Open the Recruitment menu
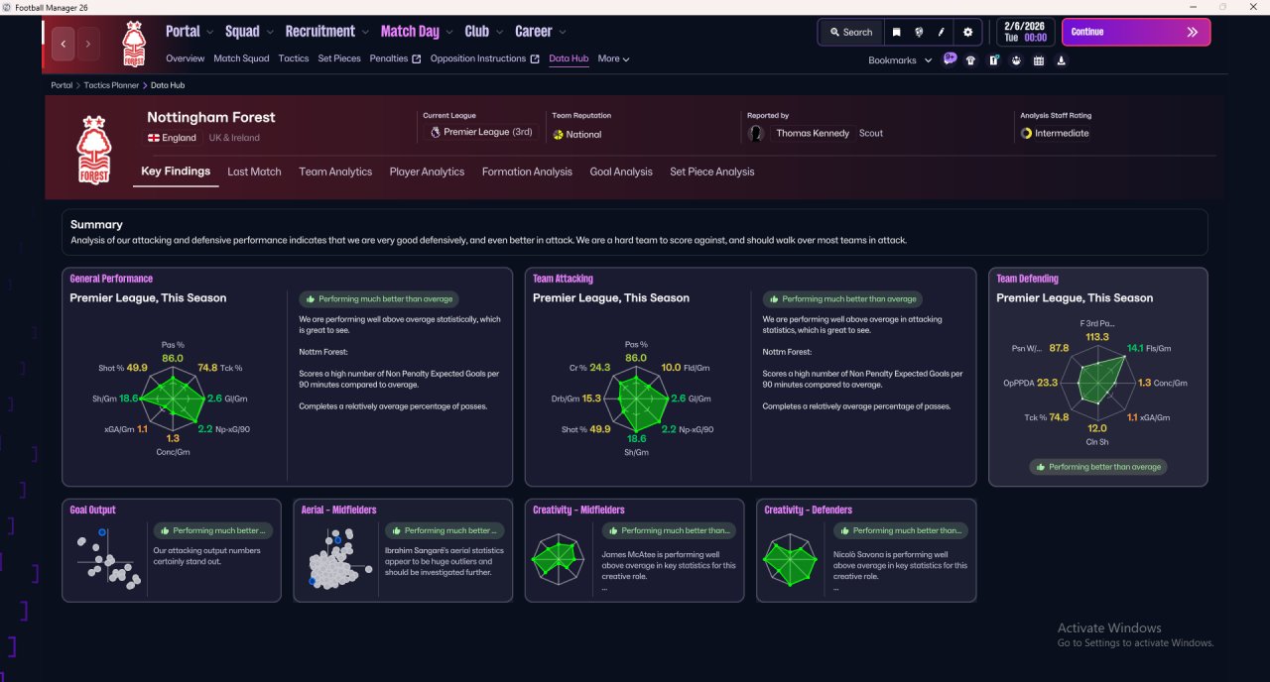This screenshot has width=1270, height=682. (x=326, y=32)
